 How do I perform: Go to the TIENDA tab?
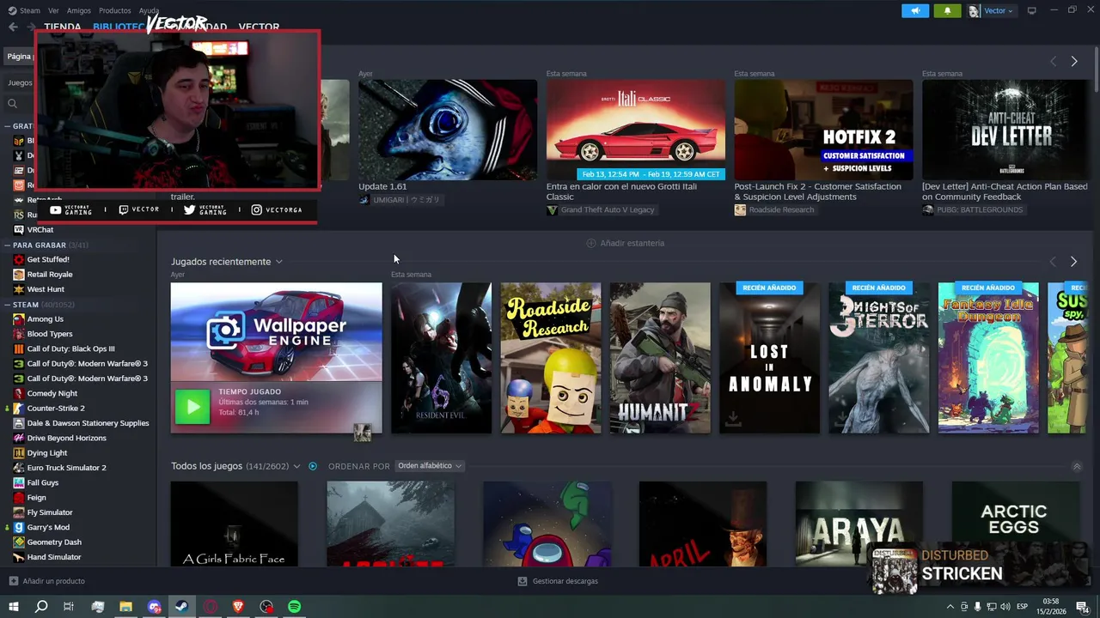[62, 27]
